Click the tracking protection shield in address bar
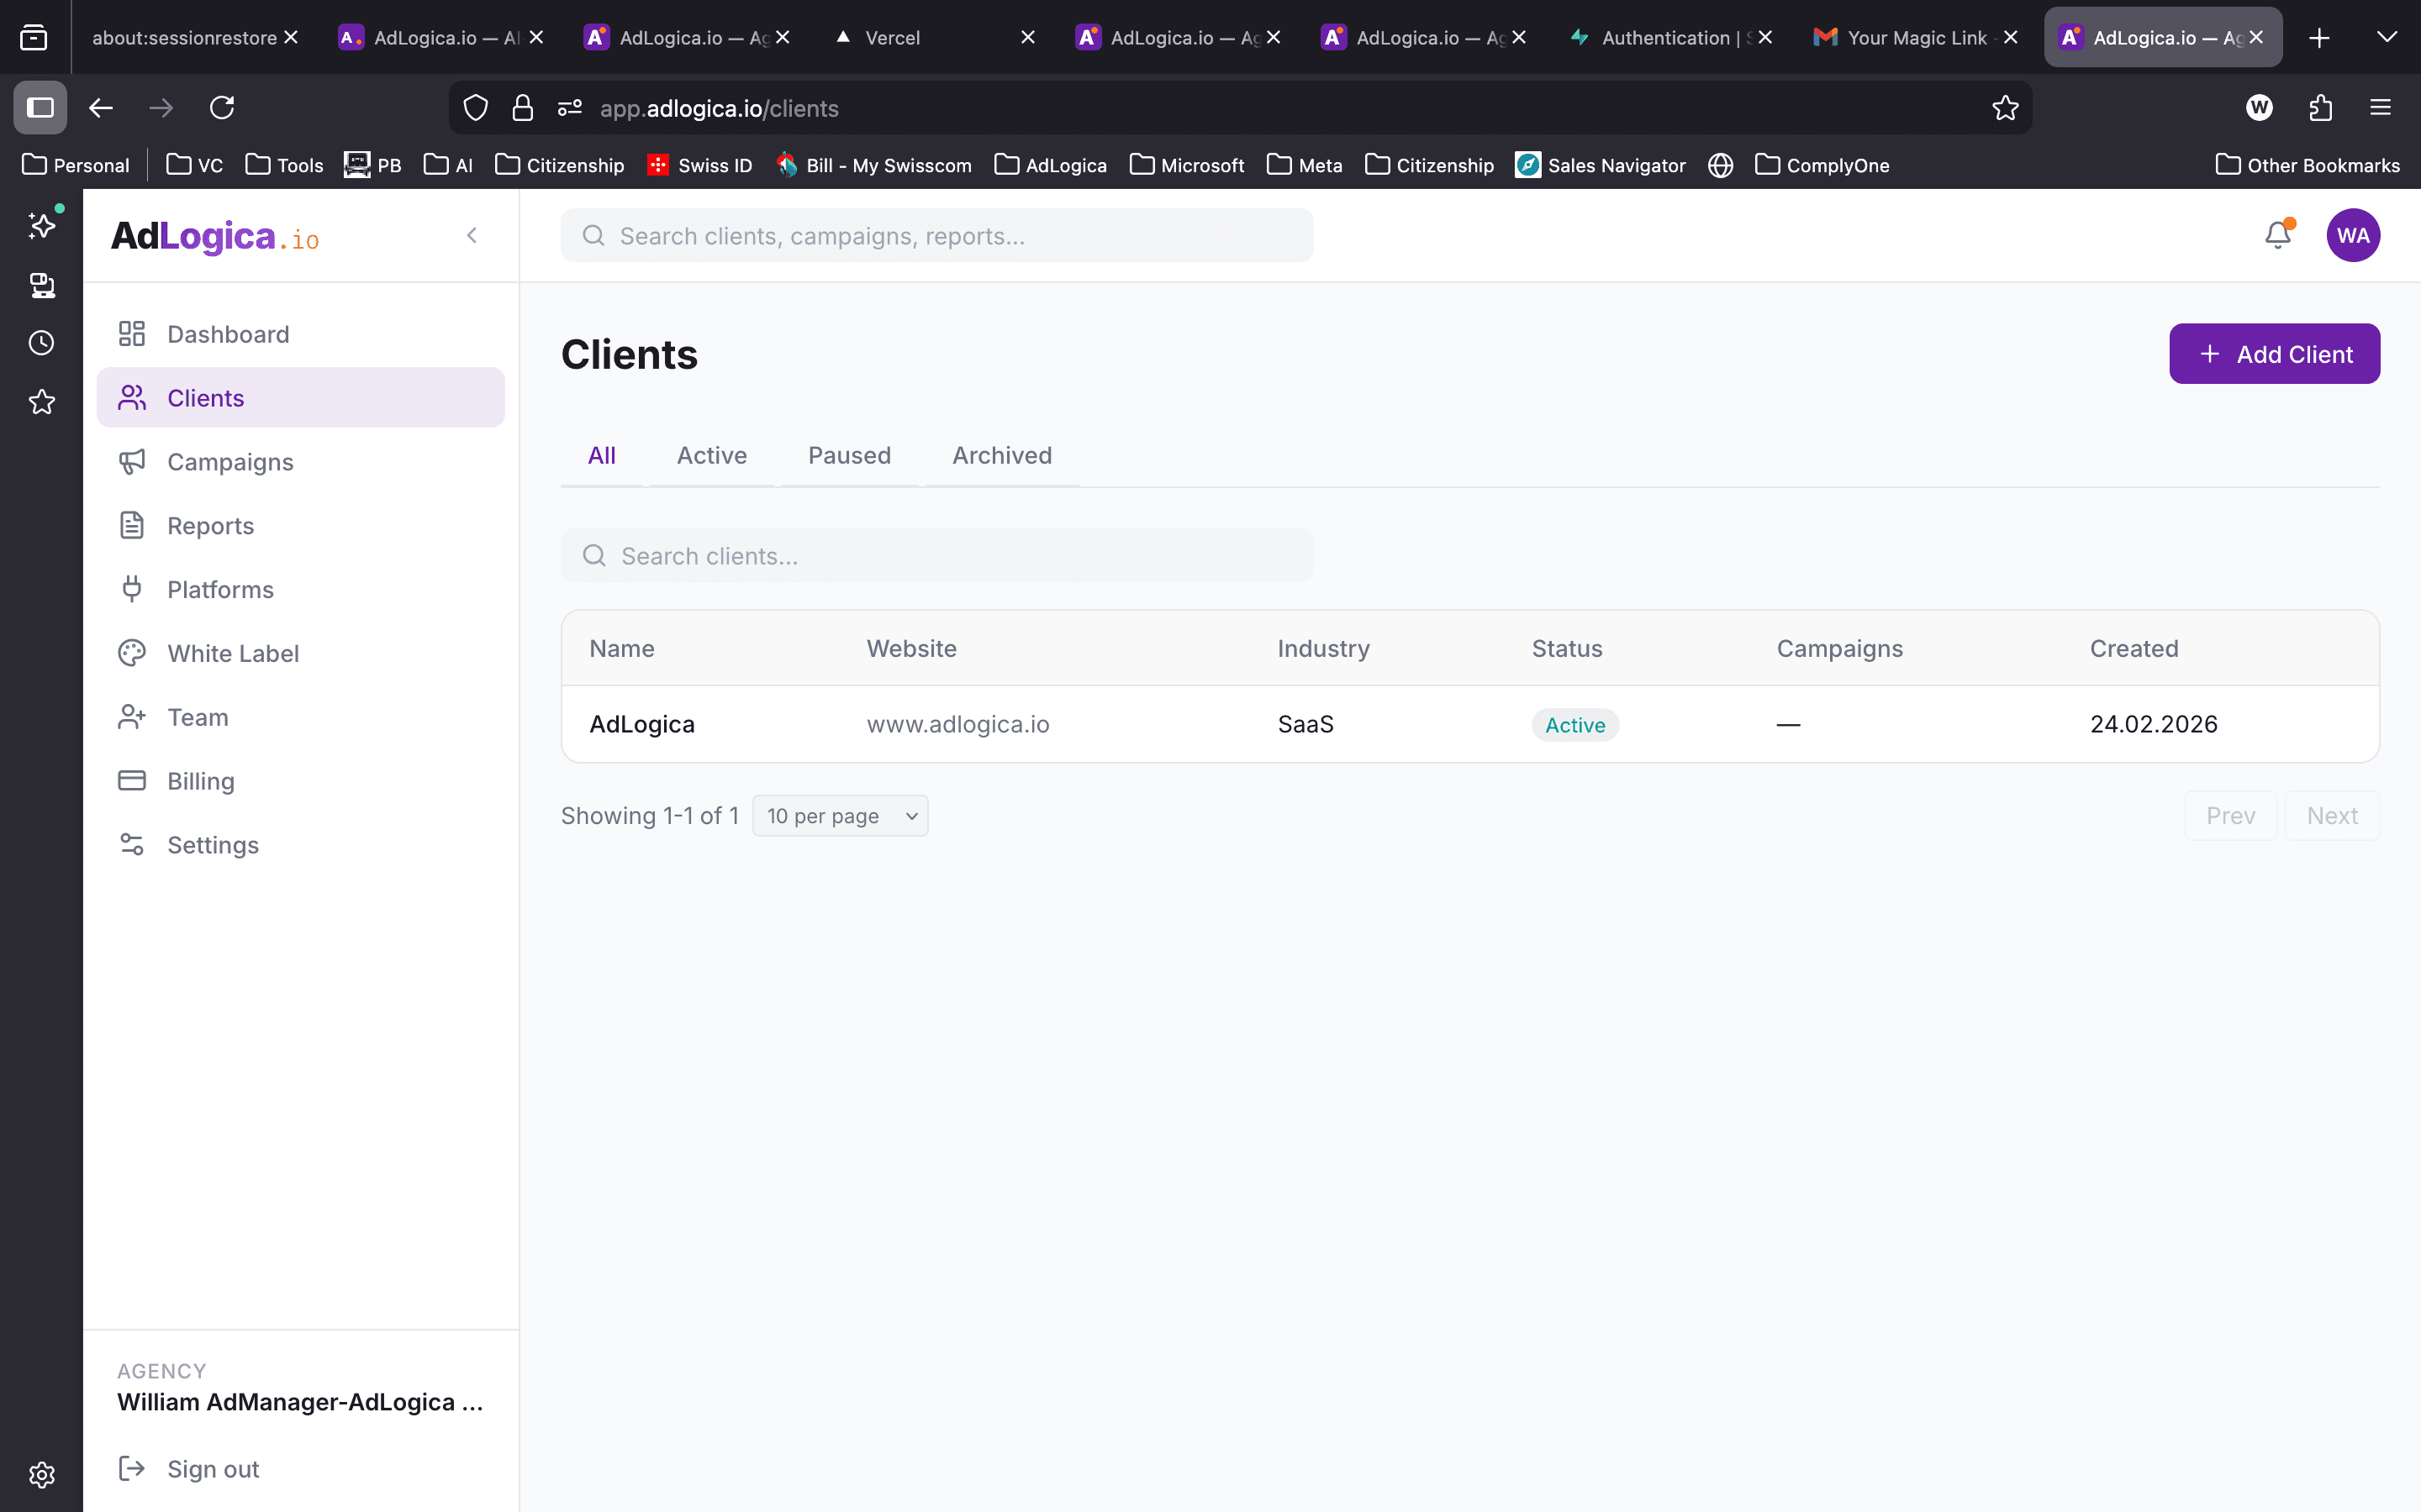This screenshot has width=2421, height=1512. (x=475, y=108)
